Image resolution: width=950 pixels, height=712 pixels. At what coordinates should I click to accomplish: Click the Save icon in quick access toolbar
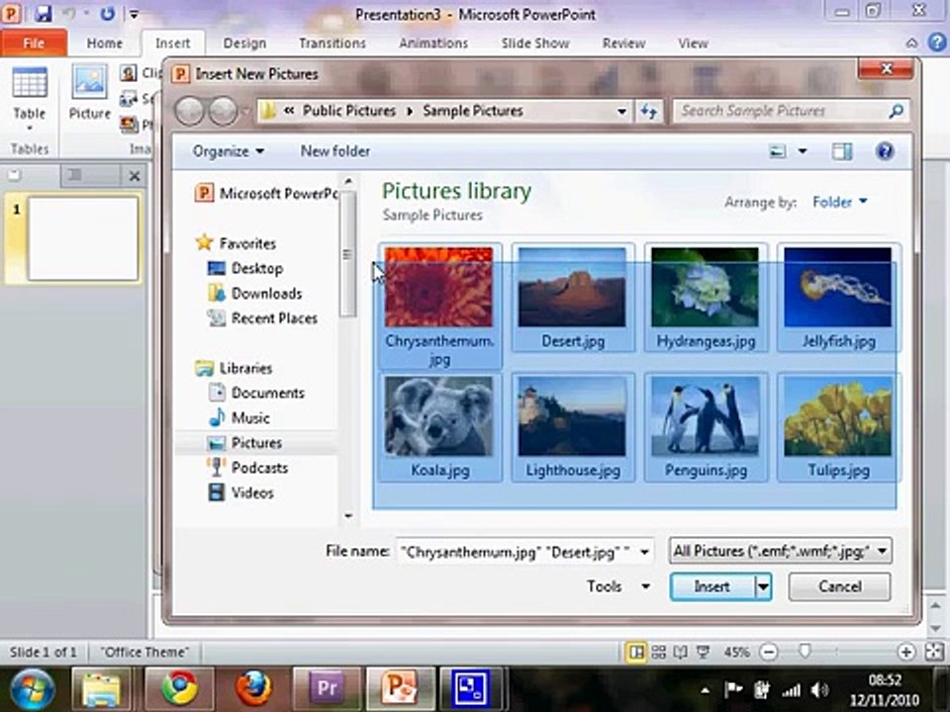tap(43, 13)
